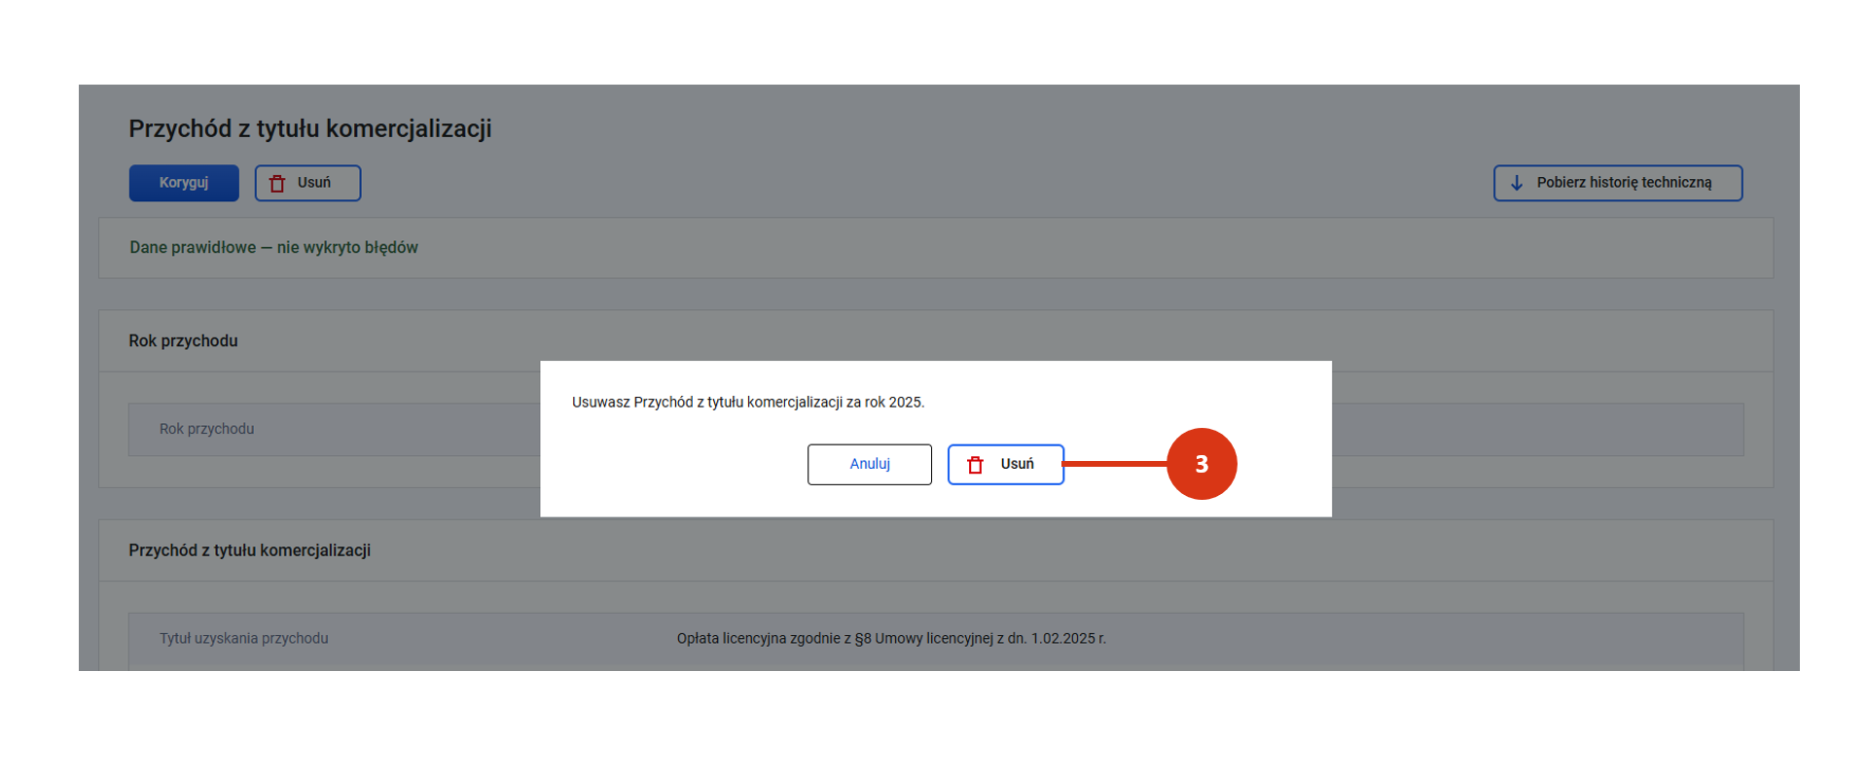Click the red circle marker numbered 3

pos(1201,464)
